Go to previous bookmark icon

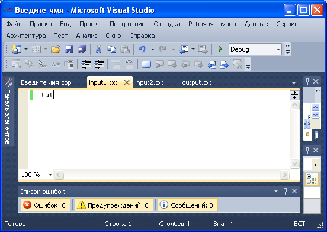pos(159,64)
